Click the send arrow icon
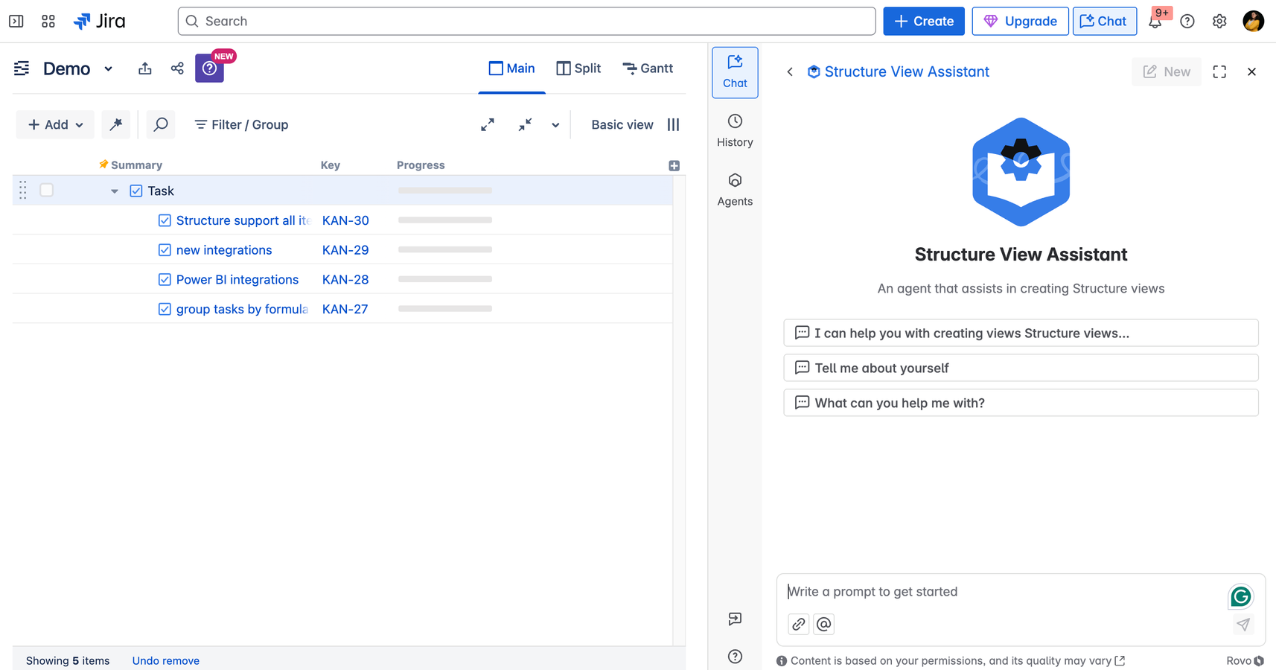Screen dimensions: 1276x670 click(1243, 625)
